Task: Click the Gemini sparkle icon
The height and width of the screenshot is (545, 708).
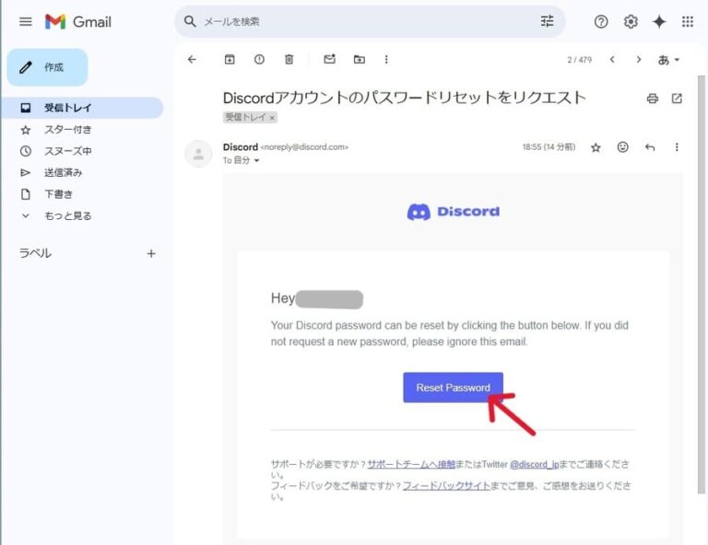Action: (x=659, y=22)
